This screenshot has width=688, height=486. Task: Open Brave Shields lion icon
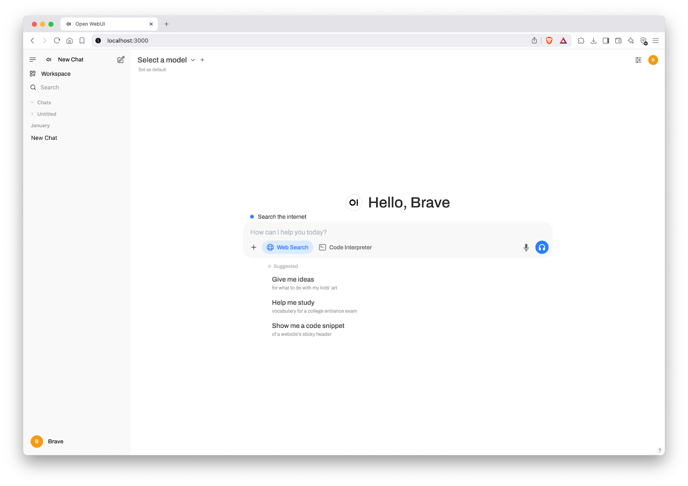click(549, 40)
